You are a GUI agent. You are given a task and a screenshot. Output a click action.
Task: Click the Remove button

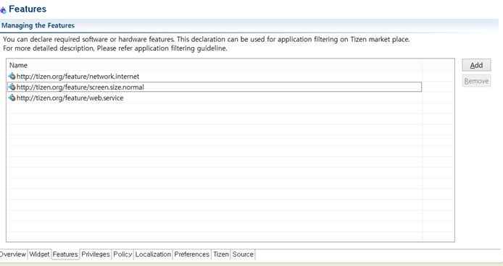pyautogui.click(x=476, y=81)
